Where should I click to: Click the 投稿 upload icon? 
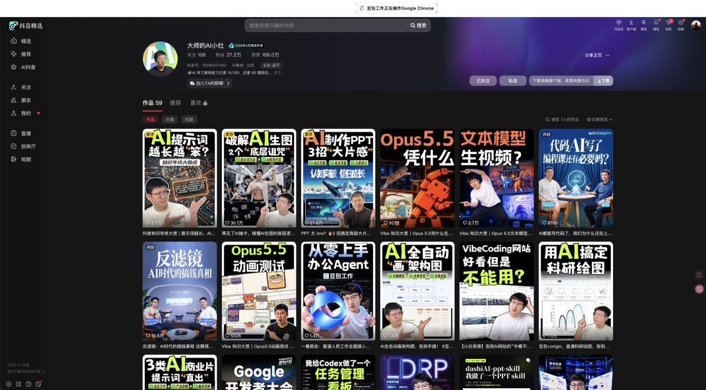click(681, 24)
